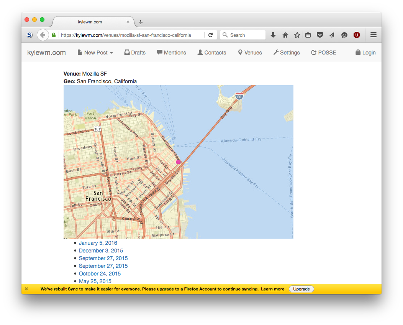403x325 pixels.
Task: Save page to Pocket icon
Action: tap(320, 35)
